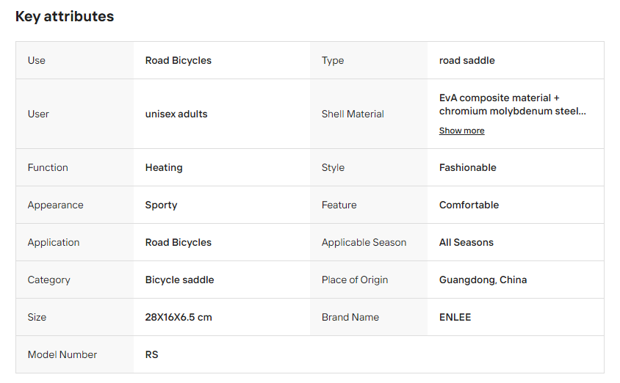Select the Comfortable feature value

(469, 205)
